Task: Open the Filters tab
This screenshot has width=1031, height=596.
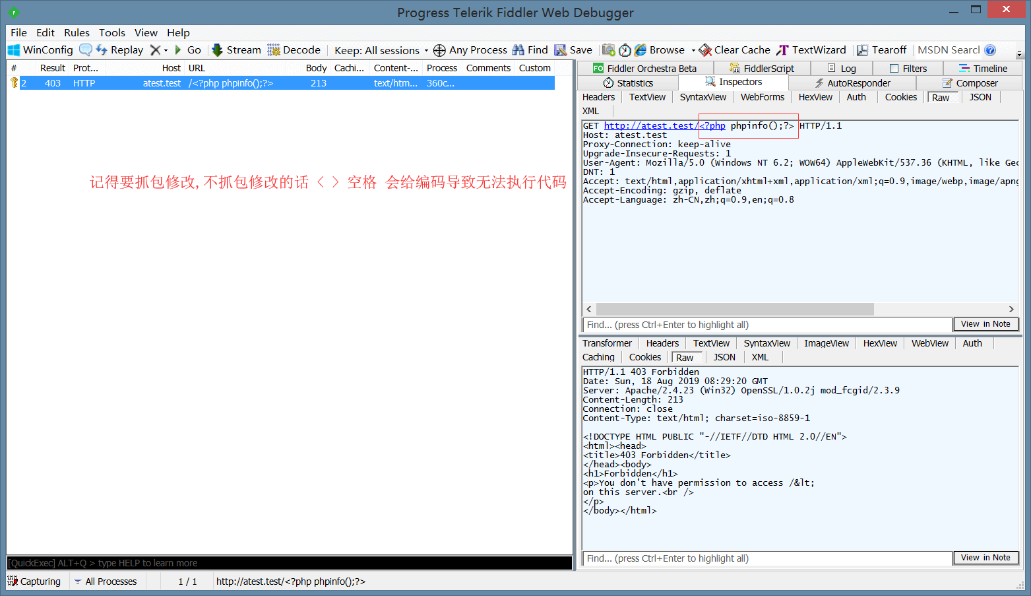Action: tap(908, 69)
